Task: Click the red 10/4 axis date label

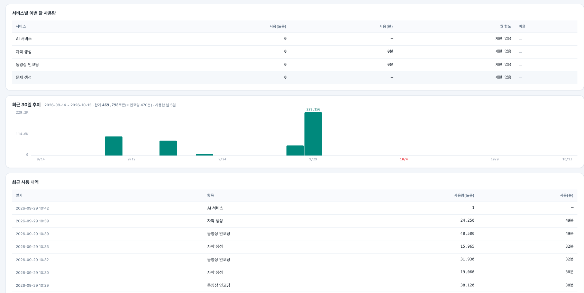Action: pos(404,159)
